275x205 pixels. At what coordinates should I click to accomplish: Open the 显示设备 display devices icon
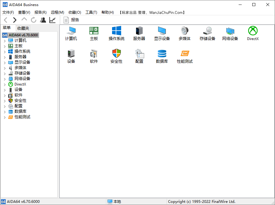[x=162, y=33]
